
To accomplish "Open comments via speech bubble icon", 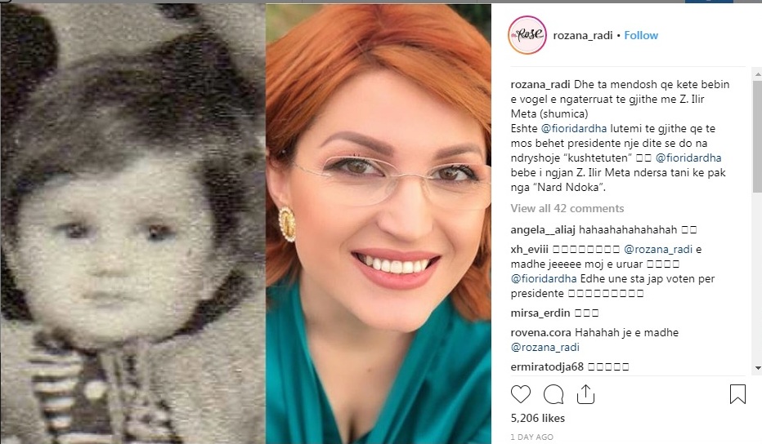I will click(554, 394).
